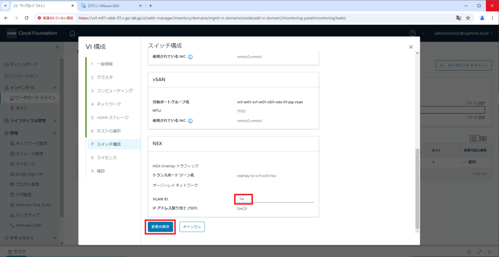
Task: Open a new browser tab with plus
Action: (151, 6)
